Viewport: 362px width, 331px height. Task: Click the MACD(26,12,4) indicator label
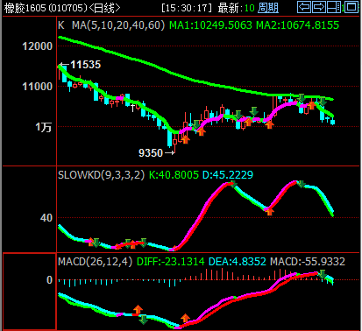(x=95, y=261)
